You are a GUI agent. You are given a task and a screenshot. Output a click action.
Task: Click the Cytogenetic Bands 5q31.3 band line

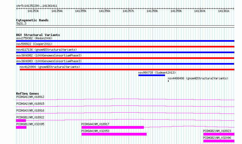tap(125, 26)
